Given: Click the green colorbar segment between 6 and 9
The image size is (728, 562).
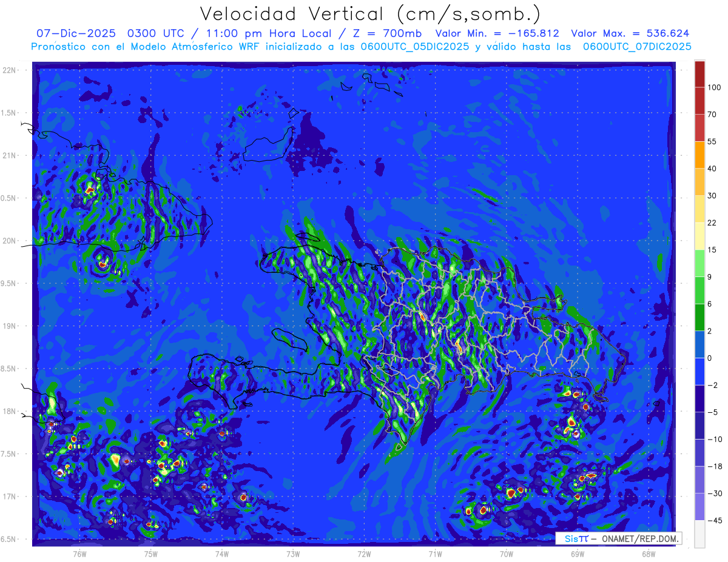Looking at the screenshot, I should tap(699, 290).
